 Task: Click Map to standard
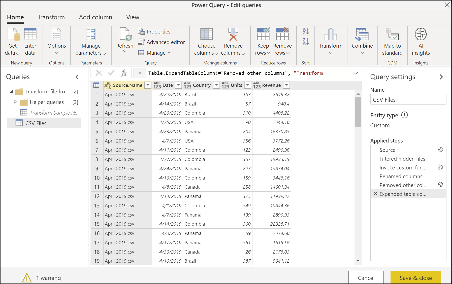[392, 42]
